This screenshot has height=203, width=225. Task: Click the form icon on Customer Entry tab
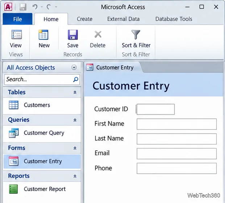(90, 67)
